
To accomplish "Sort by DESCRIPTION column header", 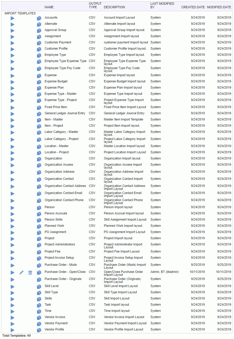I will point(114,7).
